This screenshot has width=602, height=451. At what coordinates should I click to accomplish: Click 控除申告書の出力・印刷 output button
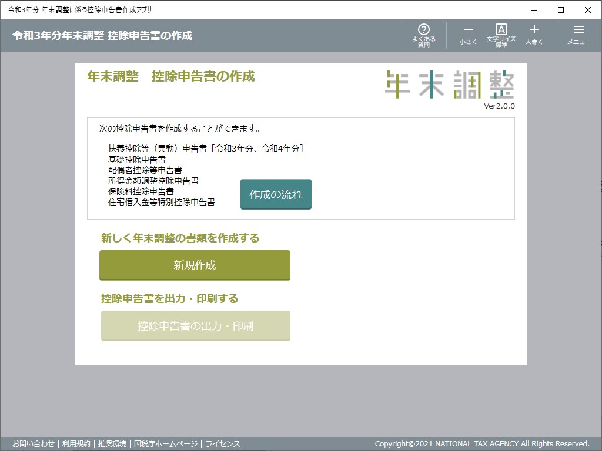point(195,326)
